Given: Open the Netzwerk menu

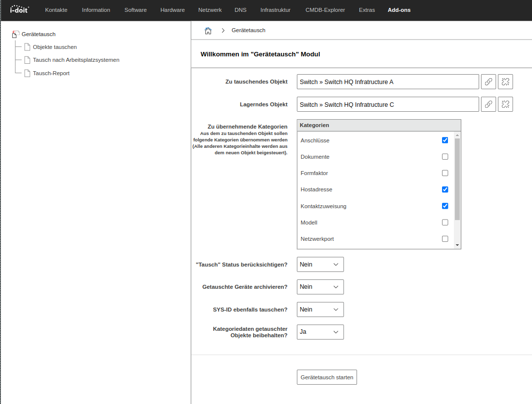Looking at the screenshot, I should pyautogui.click(x=210, y=10).
